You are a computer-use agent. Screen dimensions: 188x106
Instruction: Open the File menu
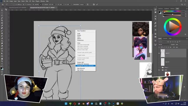coord(4,1)
